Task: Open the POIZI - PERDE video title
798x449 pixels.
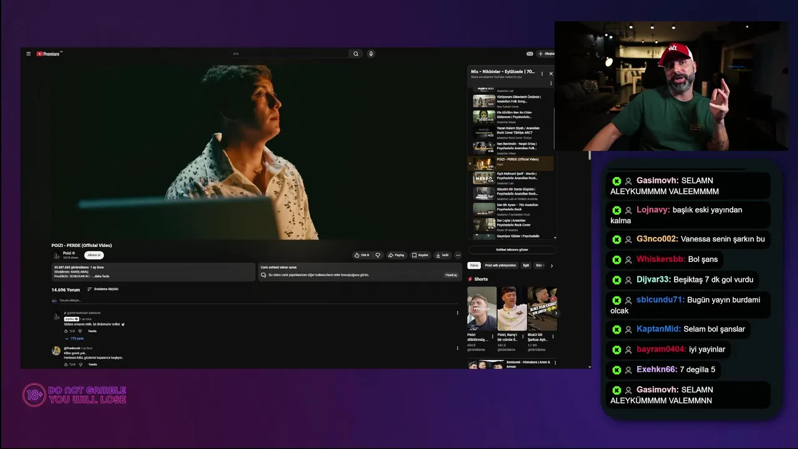Action: tap(82, 245)
